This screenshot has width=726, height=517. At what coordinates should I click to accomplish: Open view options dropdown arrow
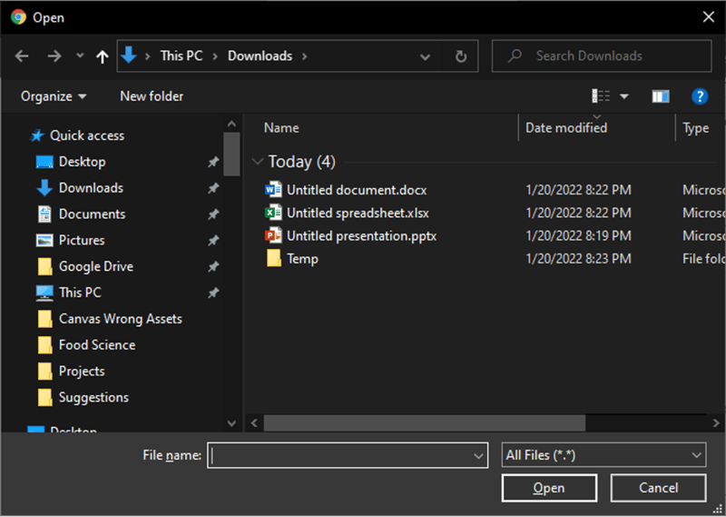pos(624,96)
